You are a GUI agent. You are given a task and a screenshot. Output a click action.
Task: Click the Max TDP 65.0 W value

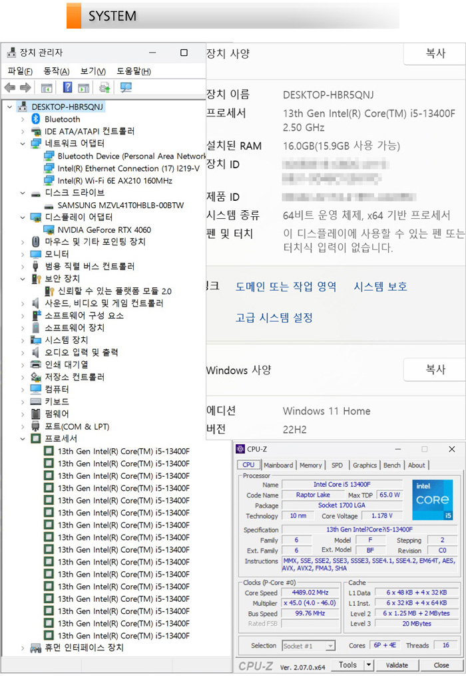[389, 495]
